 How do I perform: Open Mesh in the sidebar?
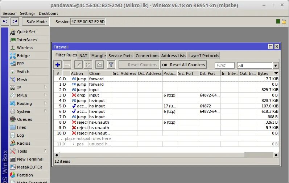point(29,80)
